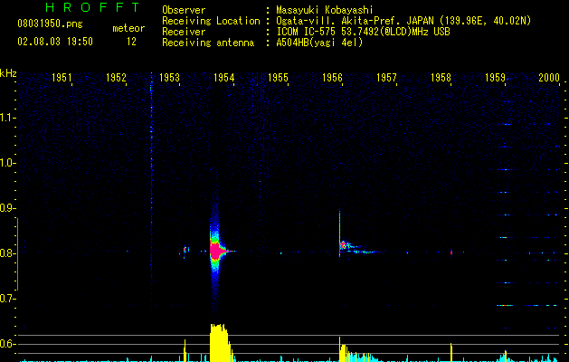569x362 pixels.
Task: Click the 0.8 kHz frequency label
Action: click(x=6, y=253)
